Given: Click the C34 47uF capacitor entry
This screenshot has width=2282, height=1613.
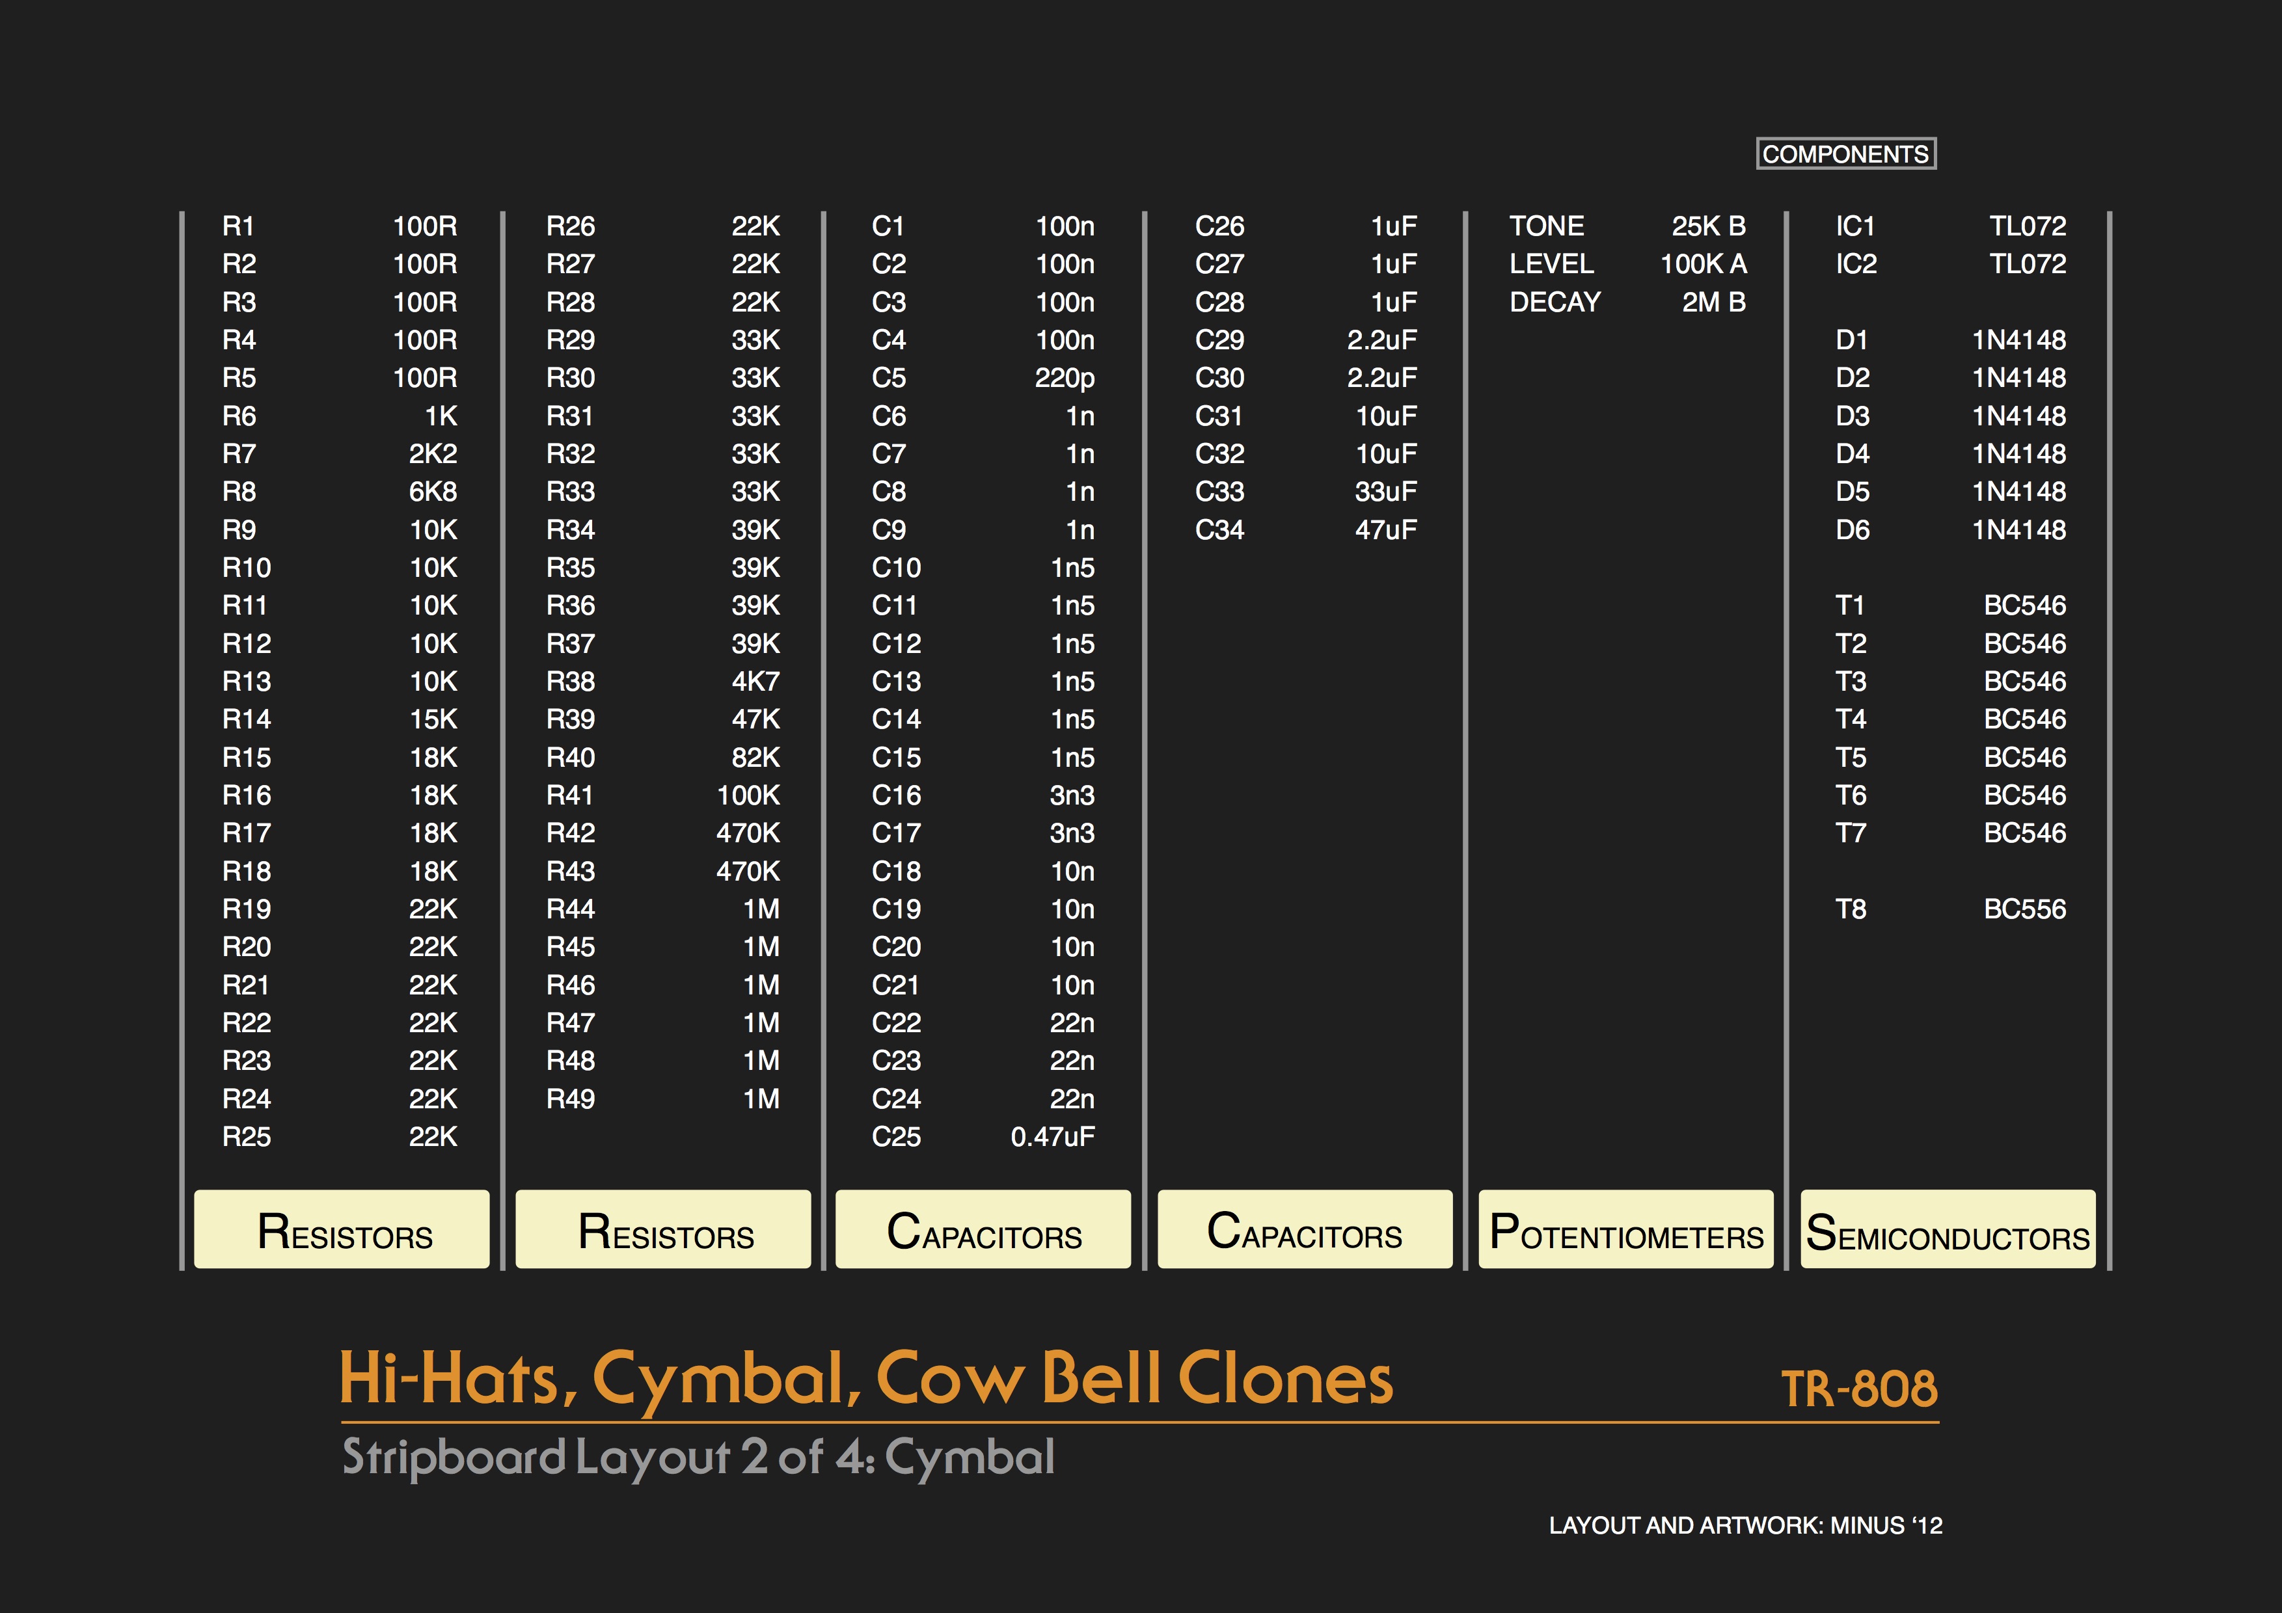Looking at the screenshot, I should coord(1305,529).
